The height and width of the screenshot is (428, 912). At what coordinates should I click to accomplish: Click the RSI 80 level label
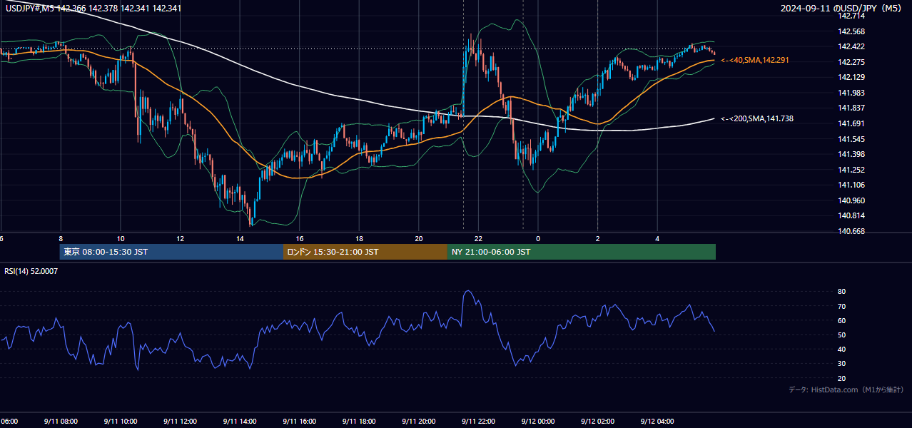click(842, 292)
